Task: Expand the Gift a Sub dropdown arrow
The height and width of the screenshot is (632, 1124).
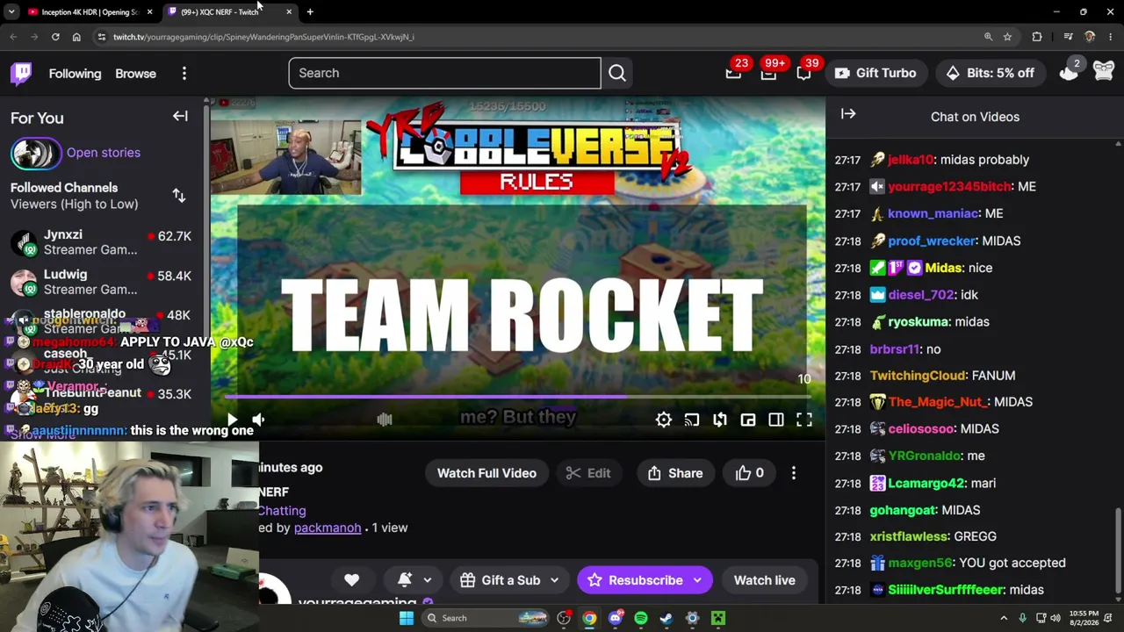Action: [554, 580]
